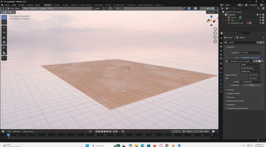Click the viewport pan hand icon
The width and height of the screenshot is (266, 147).
[x=215, y=33]
